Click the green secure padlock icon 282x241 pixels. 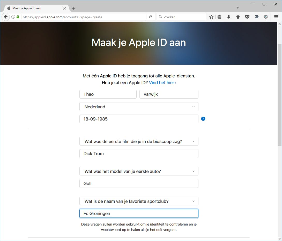coord(18,17)
